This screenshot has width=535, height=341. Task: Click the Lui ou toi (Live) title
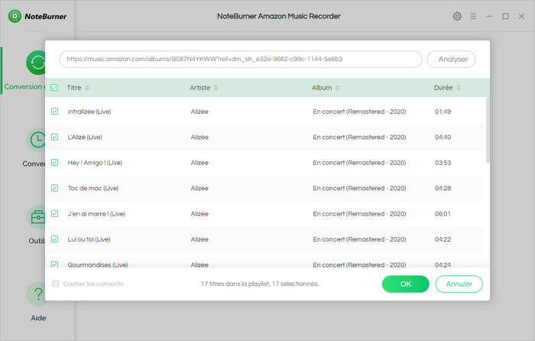[89, 239]
